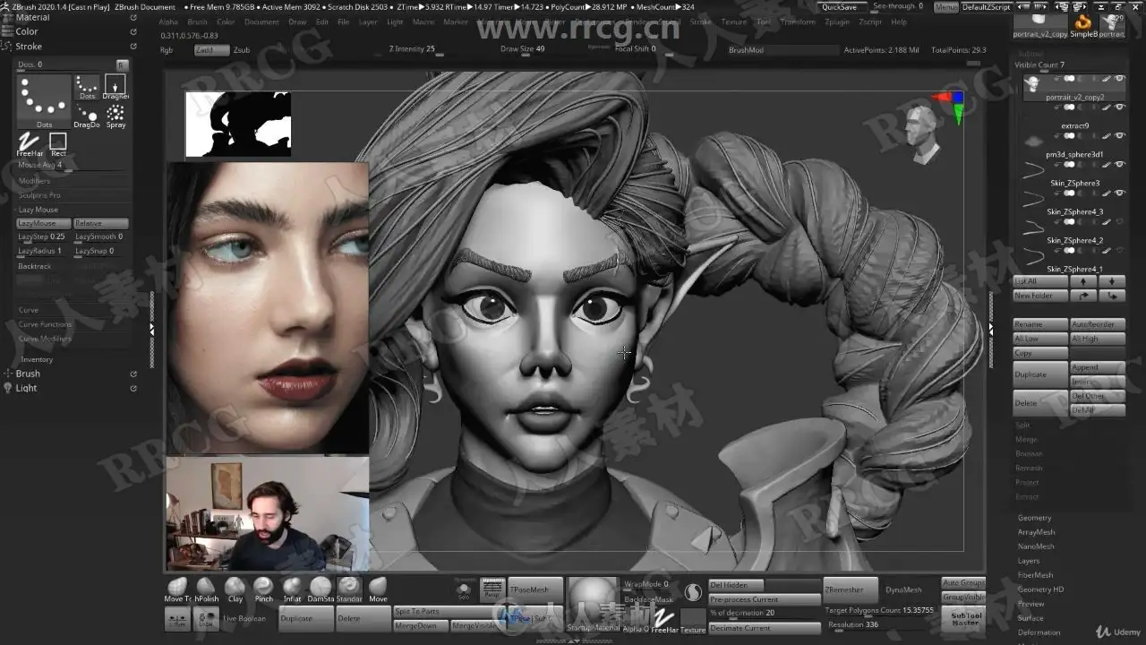Screen dimensions: 1146x645
Task: Expand the Geometry section
Action: tap(1034, 518)
